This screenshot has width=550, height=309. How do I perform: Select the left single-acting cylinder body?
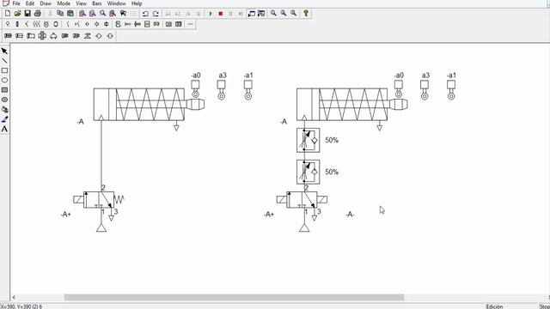point(139,105)
